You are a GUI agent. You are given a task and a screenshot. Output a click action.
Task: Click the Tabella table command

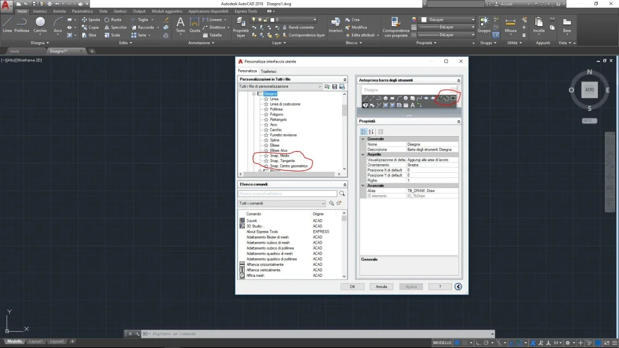(x=212, y=35)
